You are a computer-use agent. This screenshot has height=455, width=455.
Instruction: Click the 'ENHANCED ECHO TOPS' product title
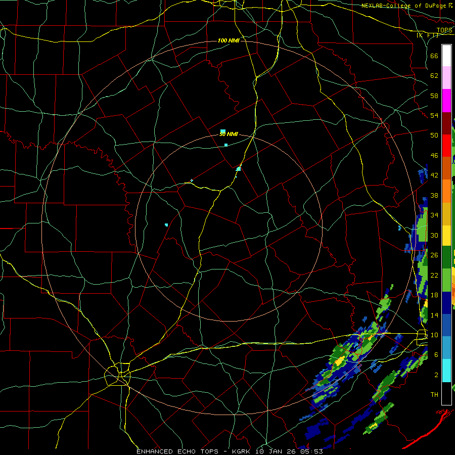pyautogui.click(x=177, y=451)
